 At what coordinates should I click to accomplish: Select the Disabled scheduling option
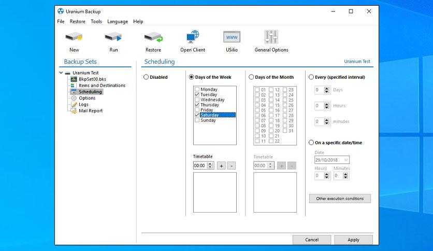coord(146,77)
